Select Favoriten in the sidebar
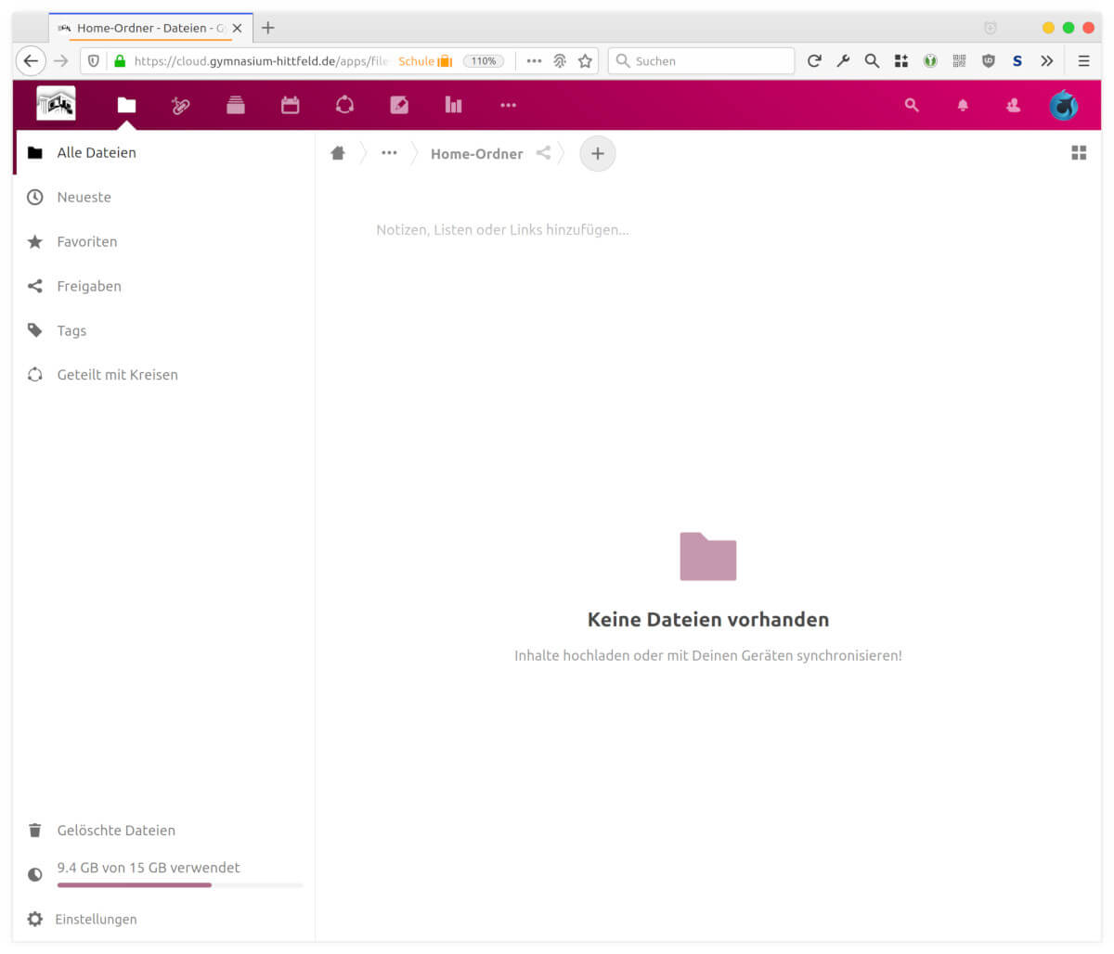The width and height of the screenshot is (1114, 954). (x=87, y=241)
